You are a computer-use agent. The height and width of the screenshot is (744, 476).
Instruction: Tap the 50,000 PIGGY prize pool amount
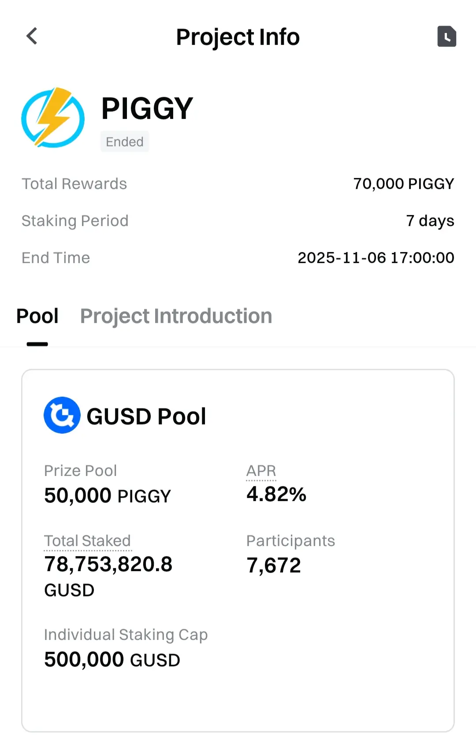(x=107, y=495)
